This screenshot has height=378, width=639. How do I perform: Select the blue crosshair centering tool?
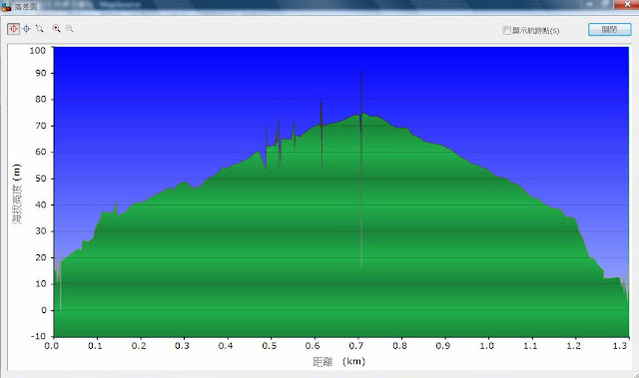(x=27, y=29)
